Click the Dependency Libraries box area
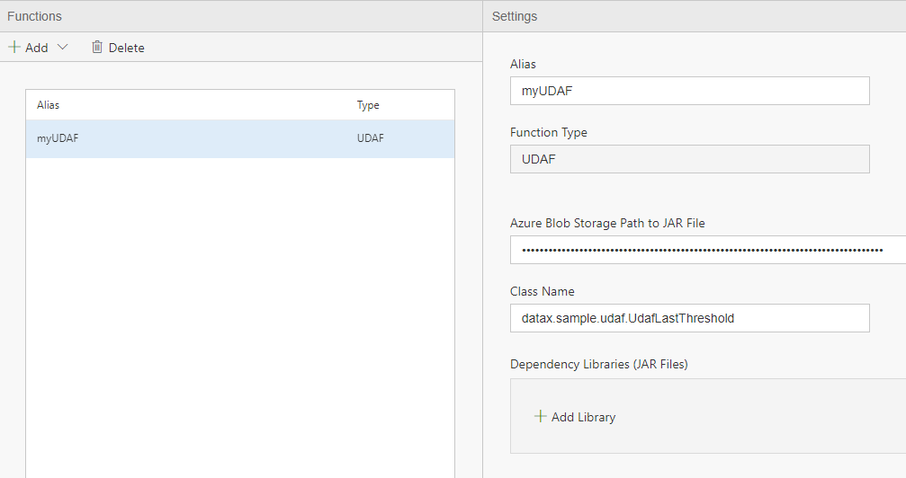Screen dimensions: 906x478 coord(708,416)
